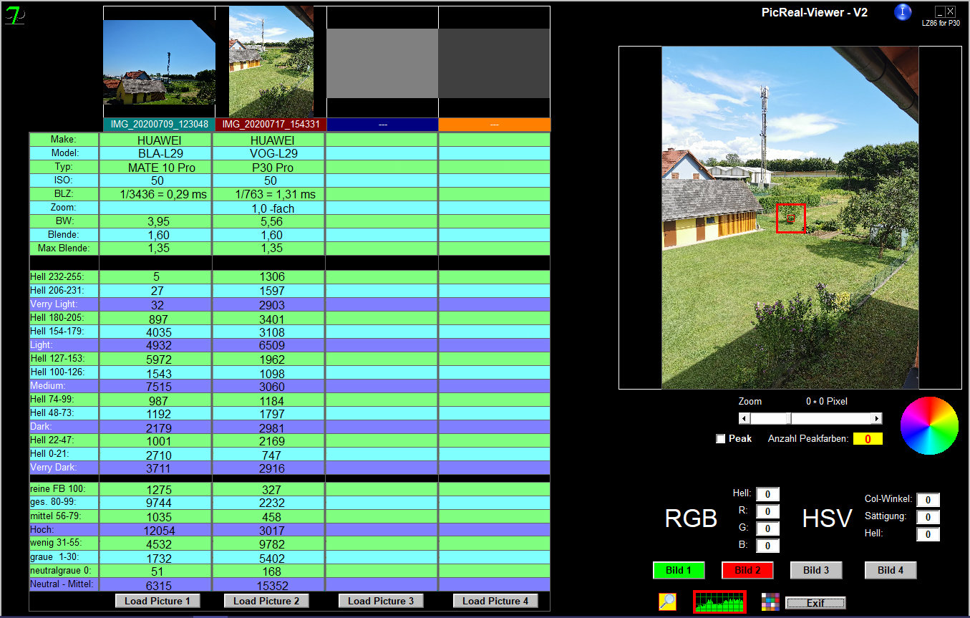Click the LZ86 for P30 text
Viewport: 970px width, 618px height.
click(x=941, y=23)
